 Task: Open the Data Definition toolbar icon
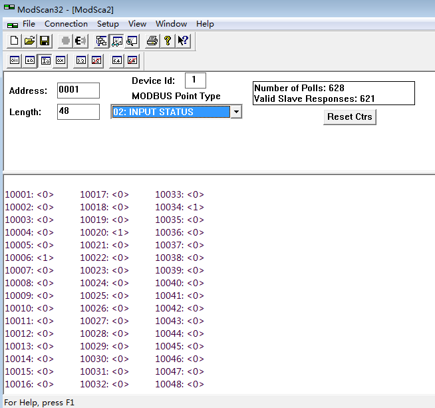[101, 41]
